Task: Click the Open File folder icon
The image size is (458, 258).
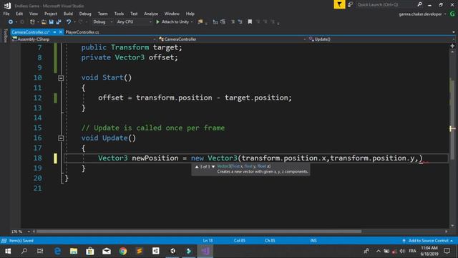Action: [x=44, y=22]
